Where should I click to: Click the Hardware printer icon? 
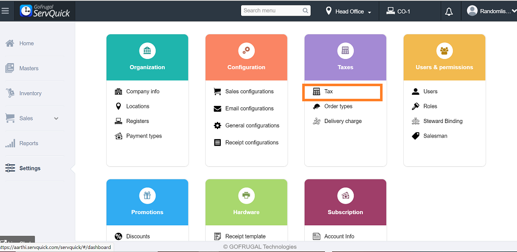(x=246, y=196)
